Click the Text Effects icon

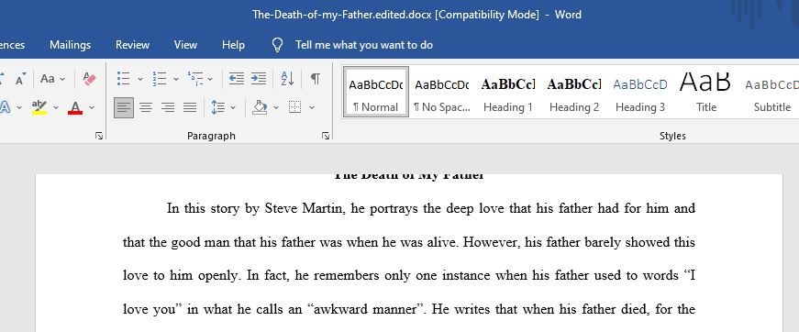tap(6, 107)
